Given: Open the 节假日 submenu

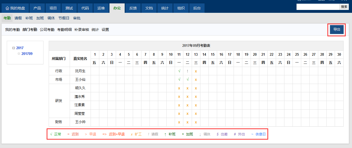Looking at the screenshot, I should [64, 18].
